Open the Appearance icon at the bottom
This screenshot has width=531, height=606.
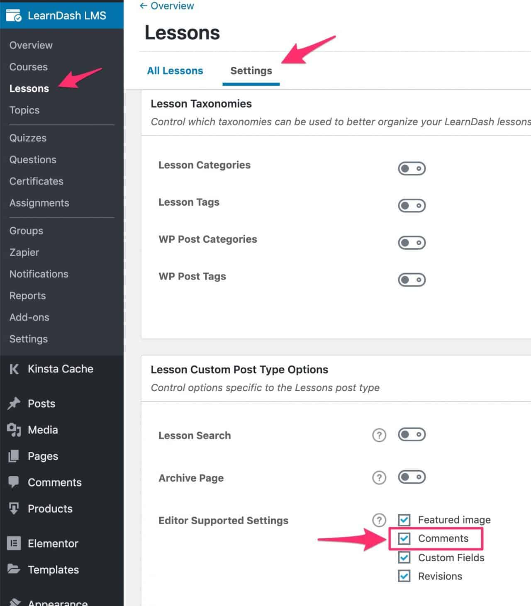pos(14,601)
